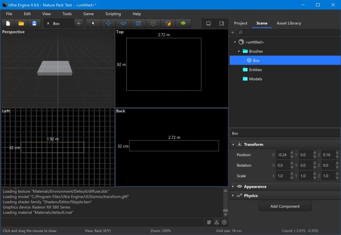Open the Scripting menu
Image resolution: width=341 pixels, height=235 pixels.
113,14
